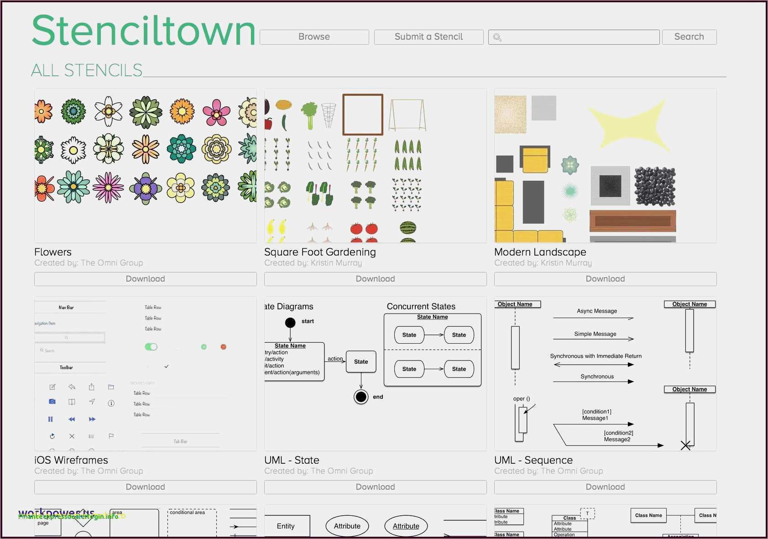This screenshot has height=539, width=768.
Task: Open the Square Foot Gardening title link
Action: (320, 252)
